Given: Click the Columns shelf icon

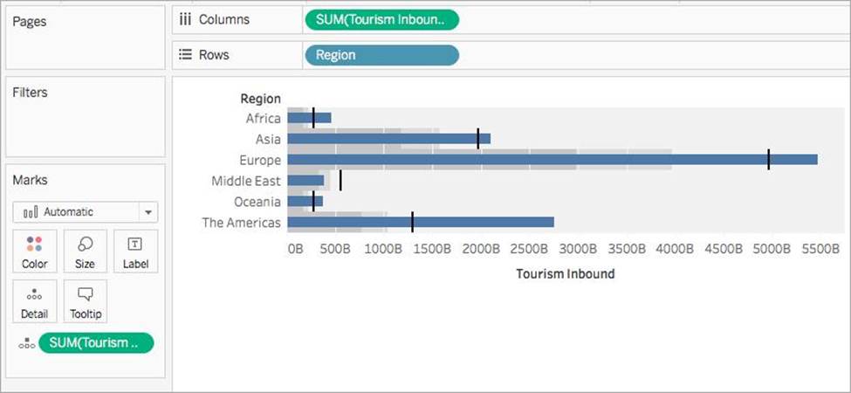Looking at the screenshot, I should click(185, 19).
